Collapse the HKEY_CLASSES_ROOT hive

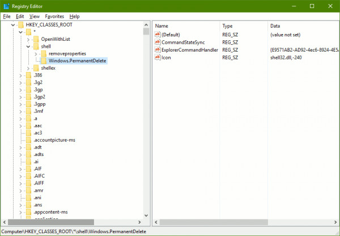(13, 25)
